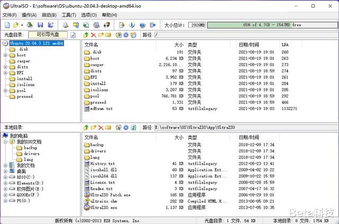Viewport: 339px width, 224px height.
Task: Expand the 桌面 tree node
Action: pos(5,172)
